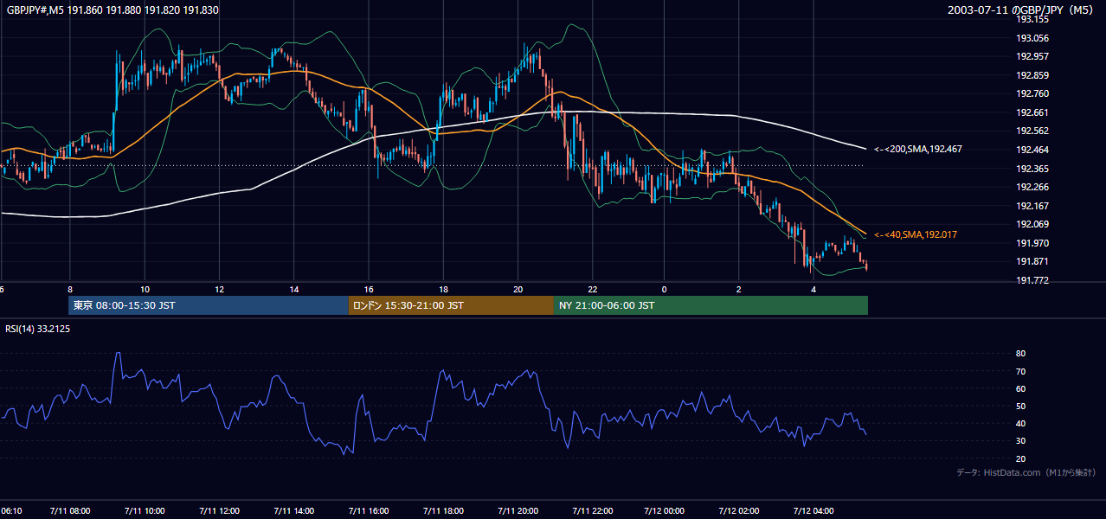
Task: Click the 7/11 12:00 date label
Action: 219,510
